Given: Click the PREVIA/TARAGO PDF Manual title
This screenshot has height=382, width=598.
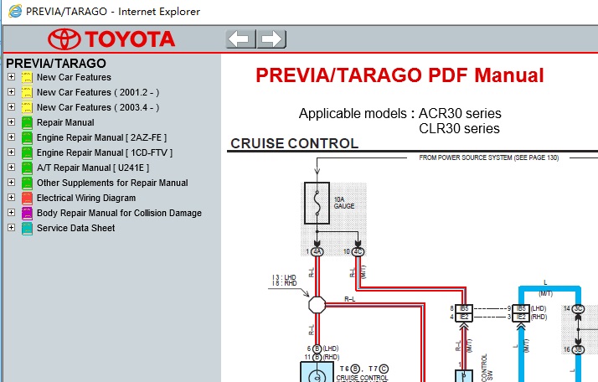Looking at the screenshot, I should [x=400, y=75].
